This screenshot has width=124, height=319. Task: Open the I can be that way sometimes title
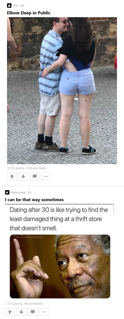(34, 200)
